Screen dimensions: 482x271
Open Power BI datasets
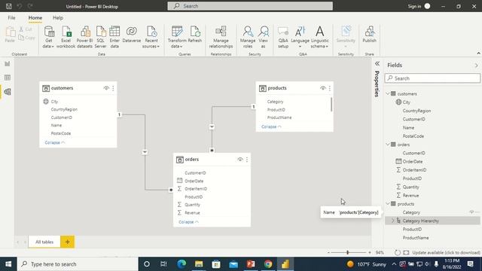tap(84, 37)
